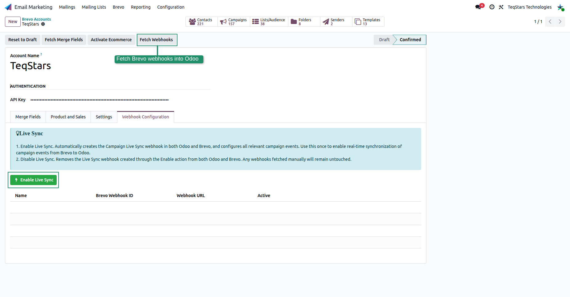Open the activities clock icon

(x=492, y=7)
